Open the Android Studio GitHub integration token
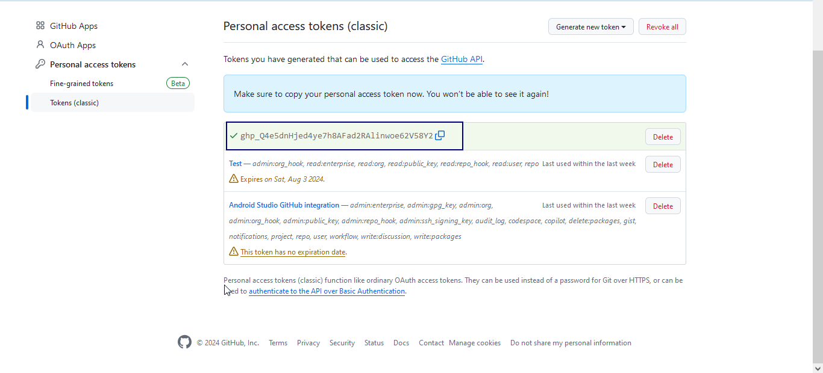The width and height of the screenshot is (823, 373). pyautogui.click(x=284, y=205)
